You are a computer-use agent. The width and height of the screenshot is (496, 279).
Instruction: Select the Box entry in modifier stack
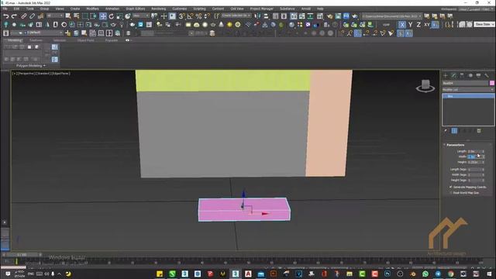(x=468, y=96)
